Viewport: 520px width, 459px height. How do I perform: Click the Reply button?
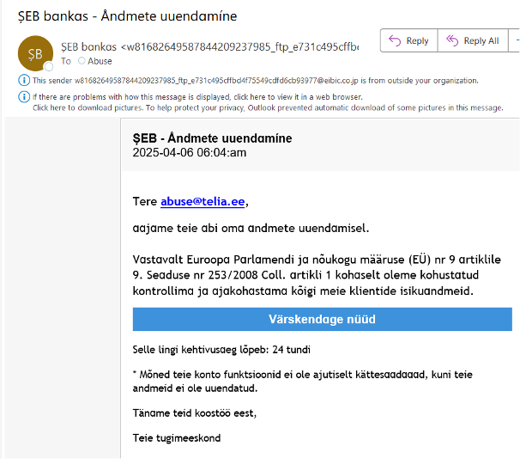(x=408, y=40)
